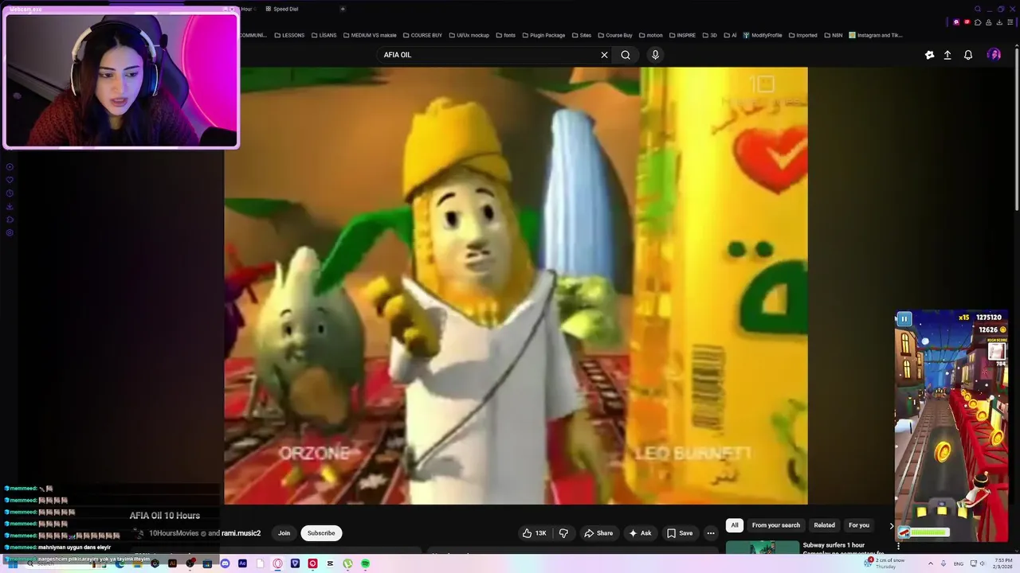Switch to the Speed Dial browser tab

[x=282, y=9]
